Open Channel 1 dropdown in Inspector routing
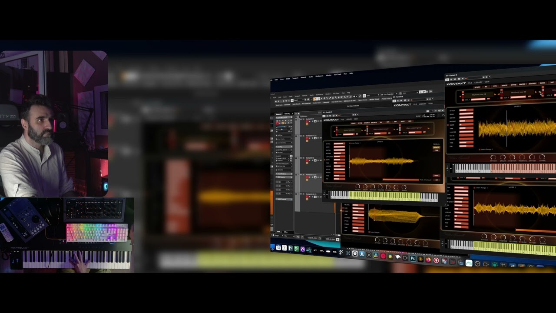The height and width of the screenshot is (313, 556). coord(283,160)
